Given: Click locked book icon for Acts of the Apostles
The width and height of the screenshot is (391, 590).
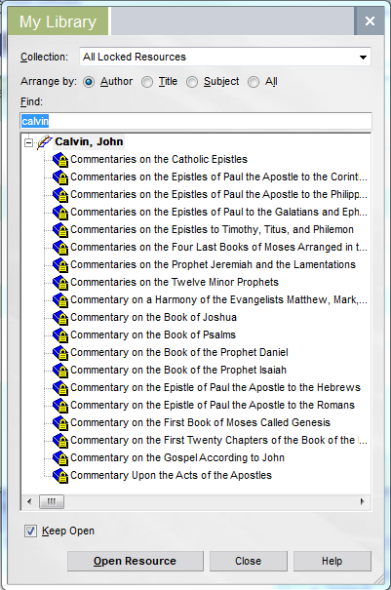Looking at the screenshot, I should click(x=60, y=476).
